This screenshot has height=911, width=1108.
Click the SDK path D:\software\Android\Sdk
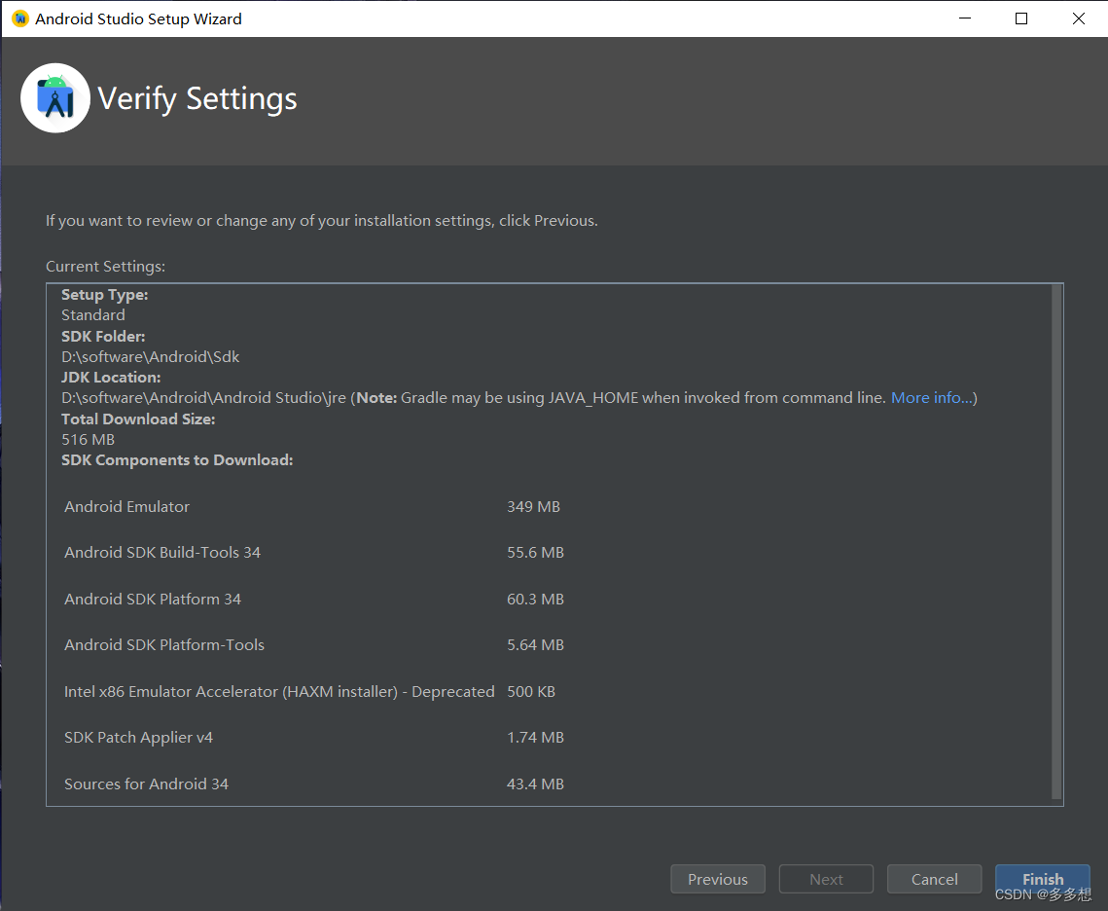[151, 357]
